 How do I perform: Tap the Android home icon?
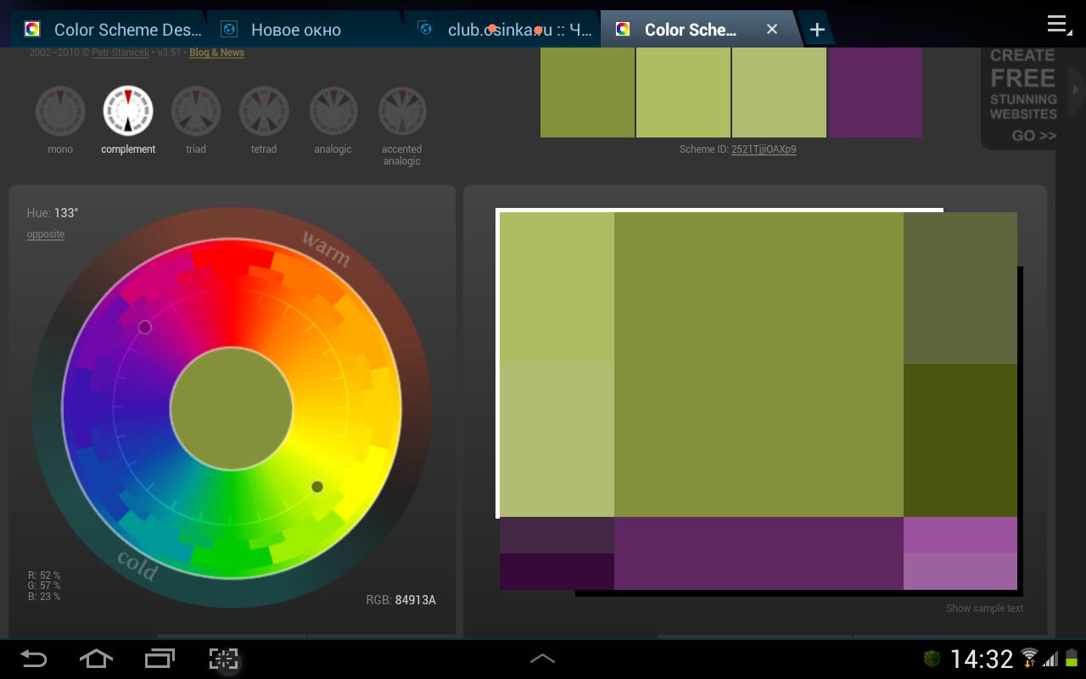(x=96, y=659)
